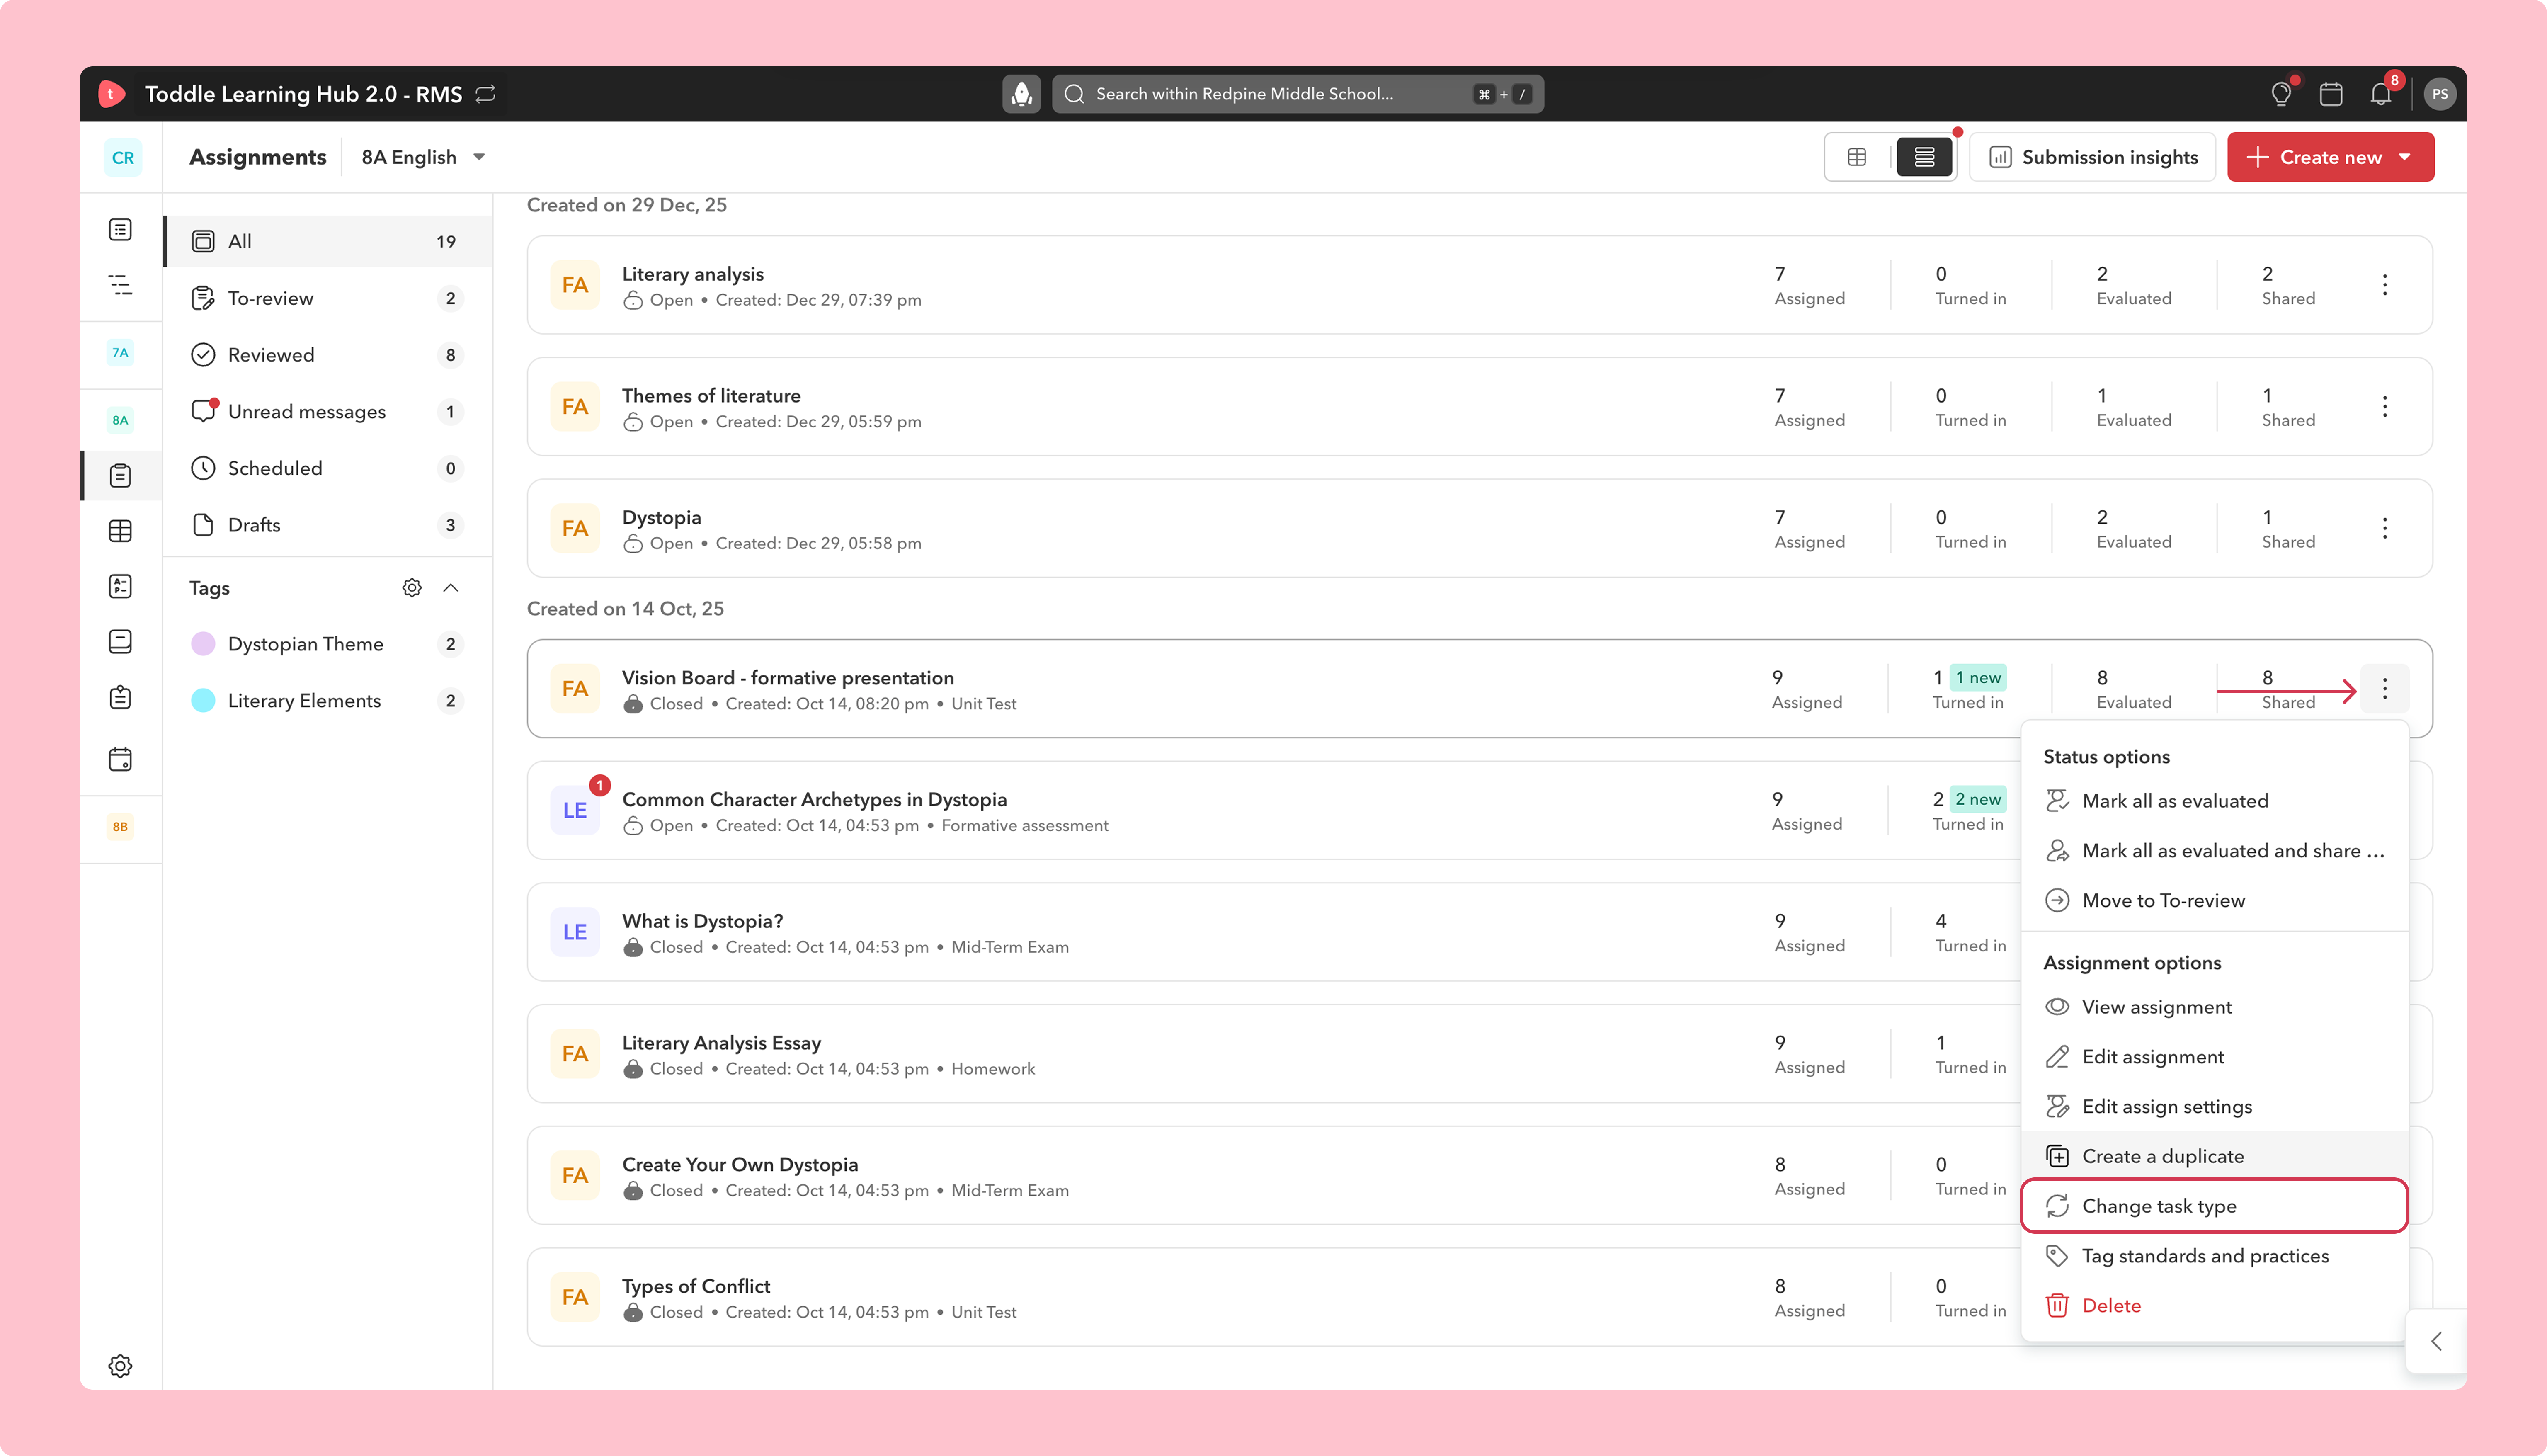Switch to list view
The image size is (2547, 1456).
[x=1924, y=157]
